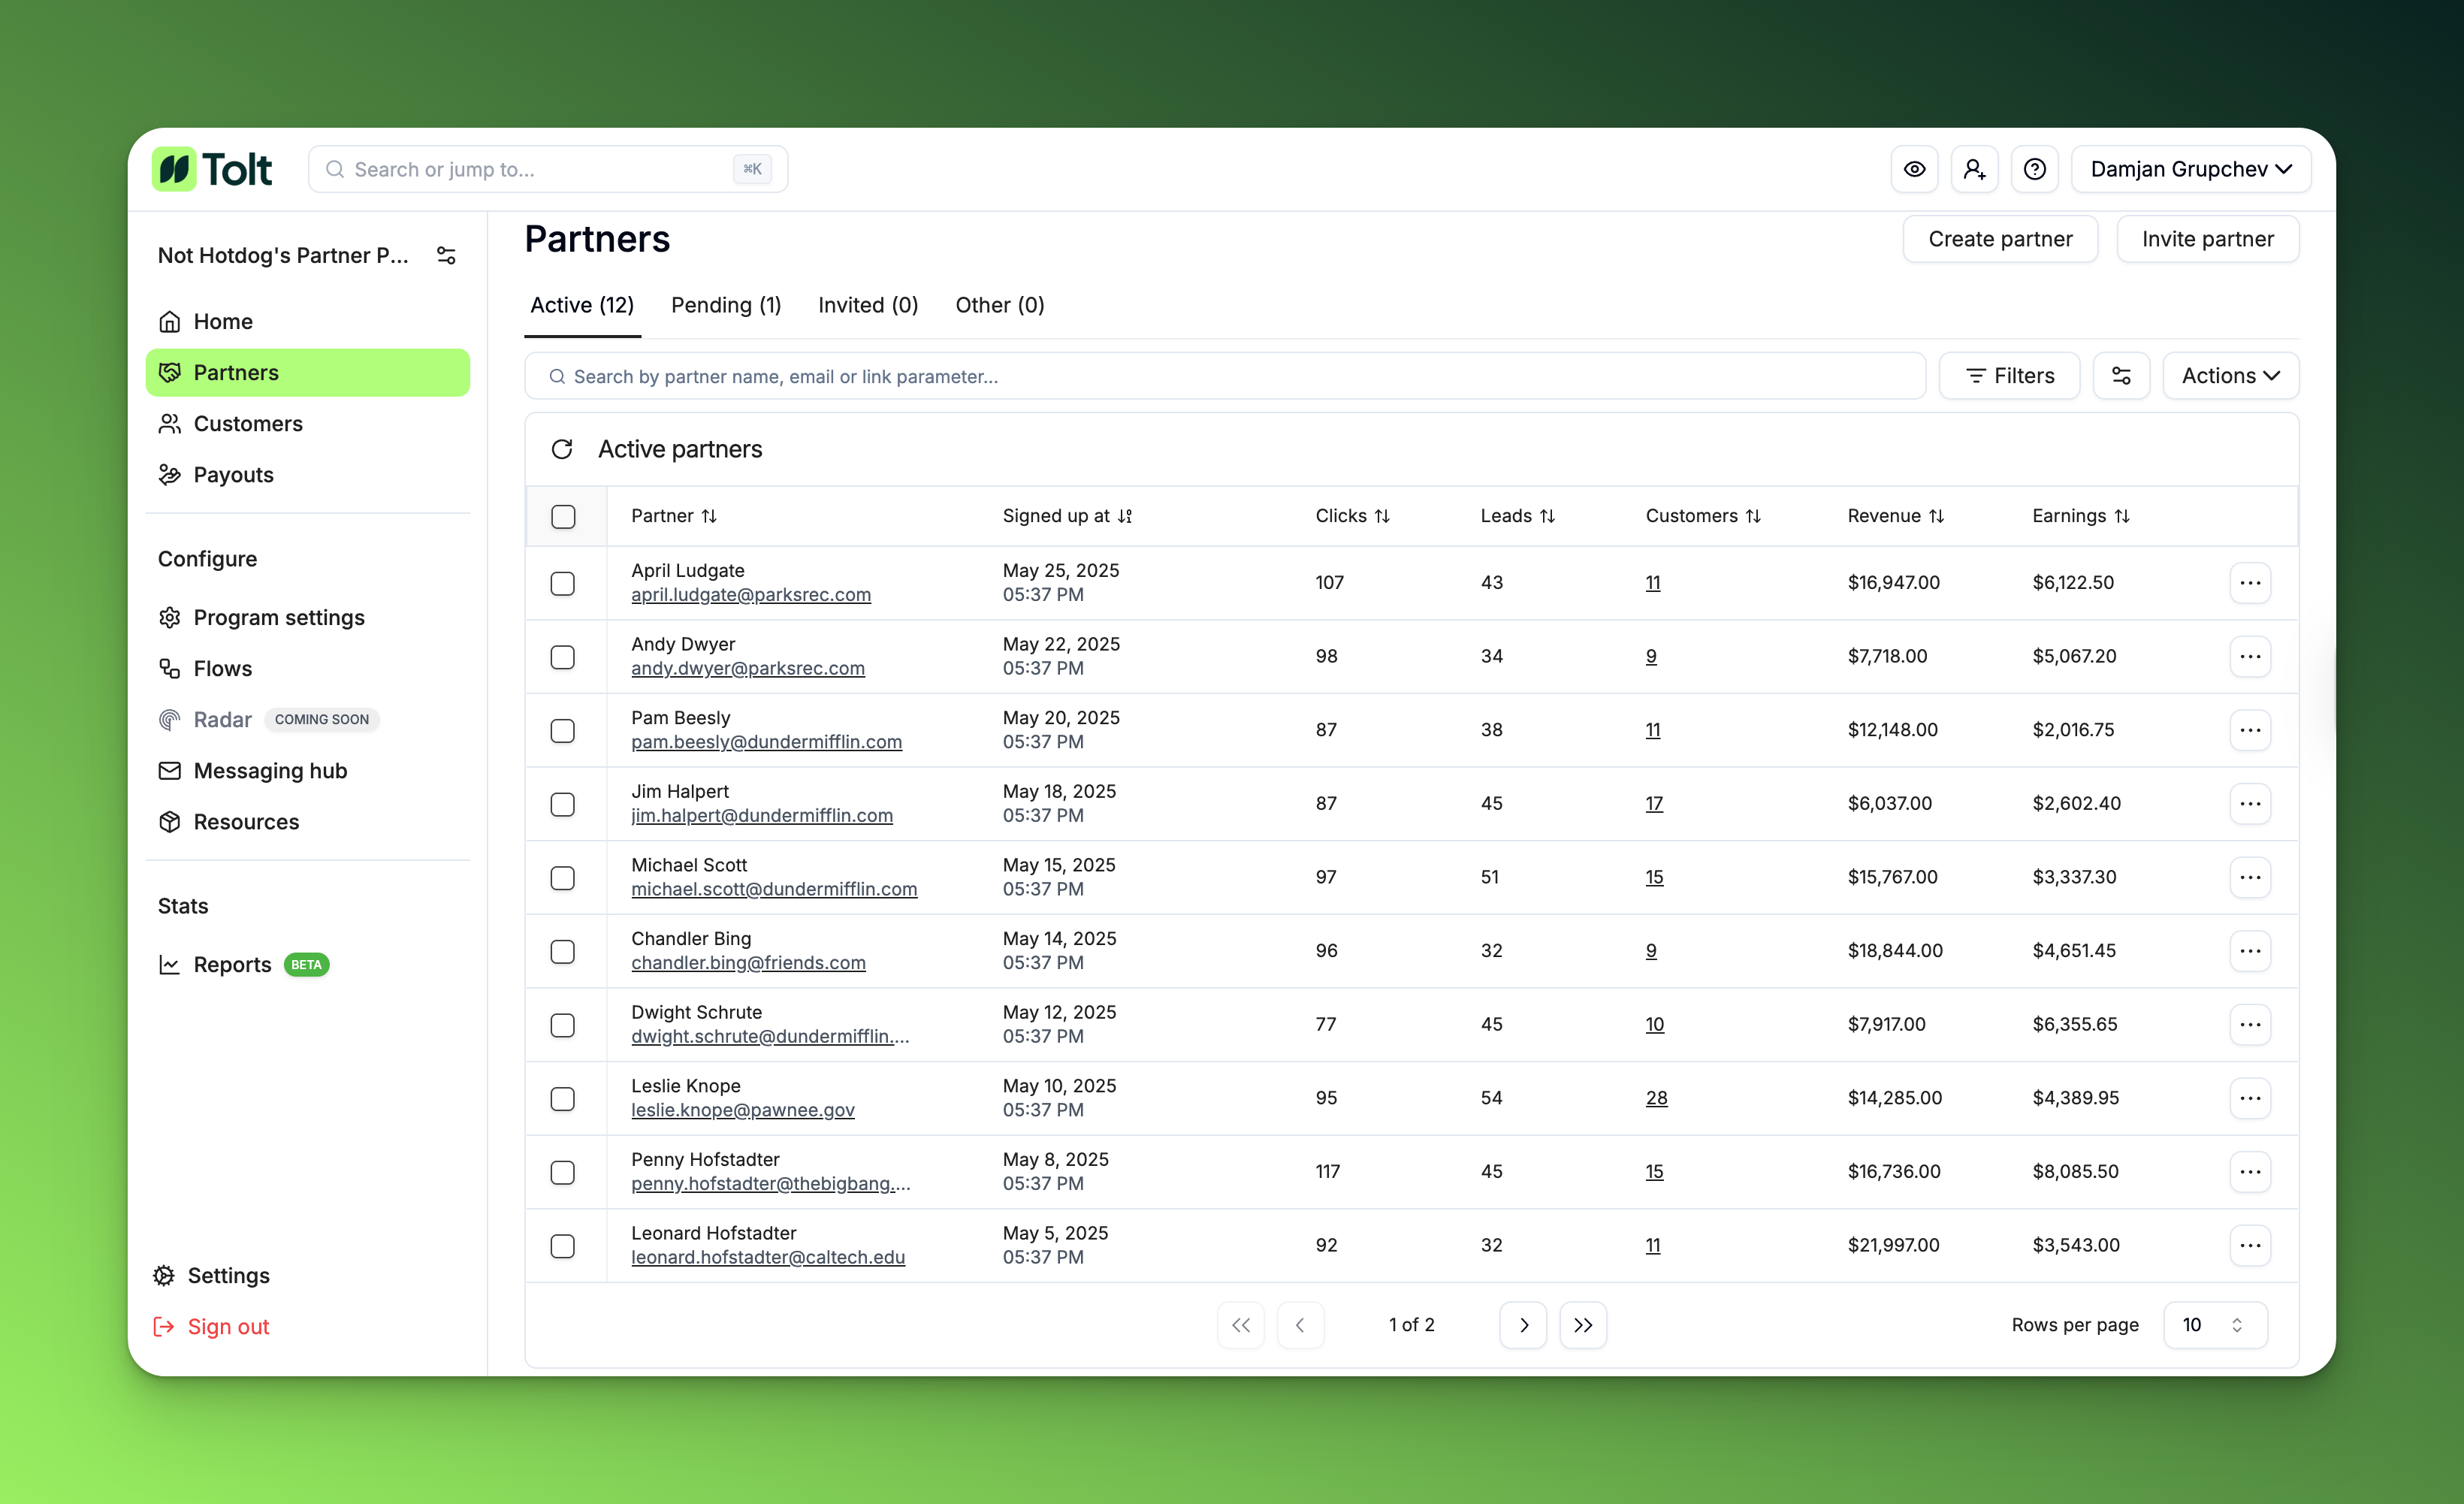Check the box for Leslie Knope
2464x1504 pixels.
coord(563,1099)
